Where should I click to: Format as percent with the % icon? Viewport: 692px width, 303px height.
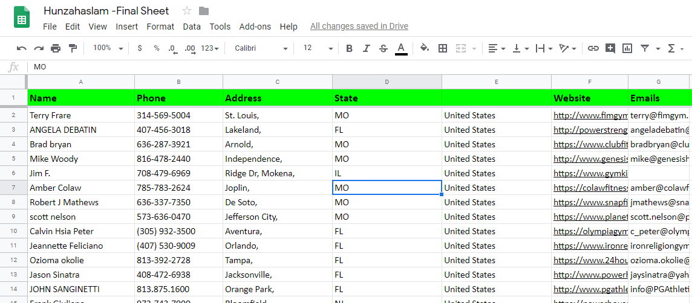(157, 48)
